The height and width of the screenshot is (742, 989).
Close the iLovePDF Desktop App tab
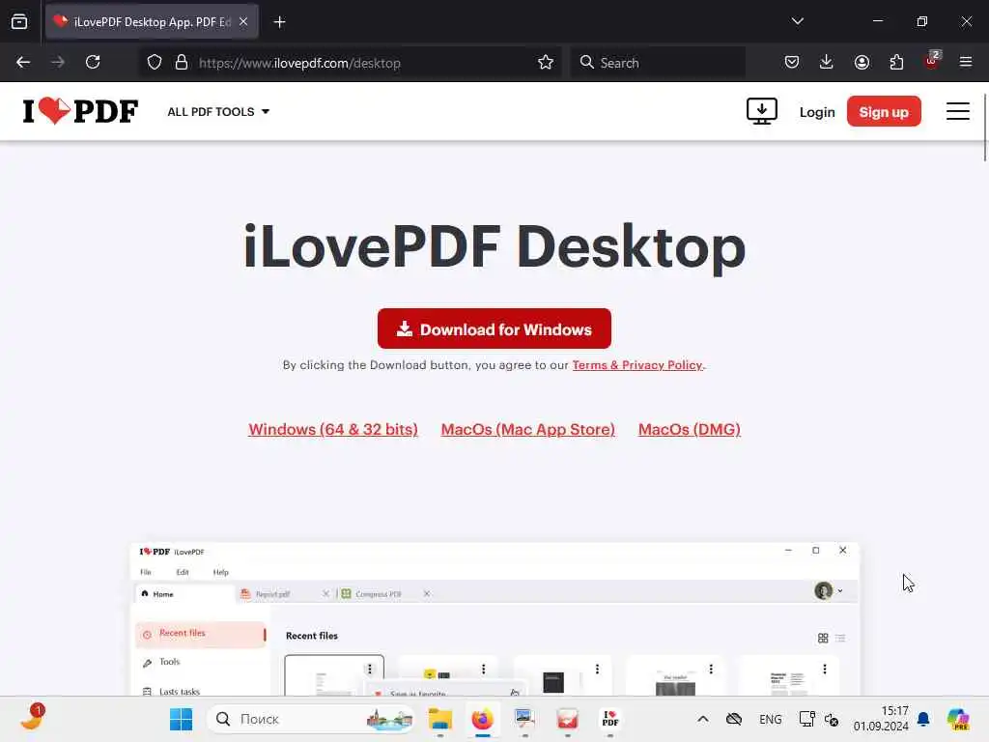243,22
